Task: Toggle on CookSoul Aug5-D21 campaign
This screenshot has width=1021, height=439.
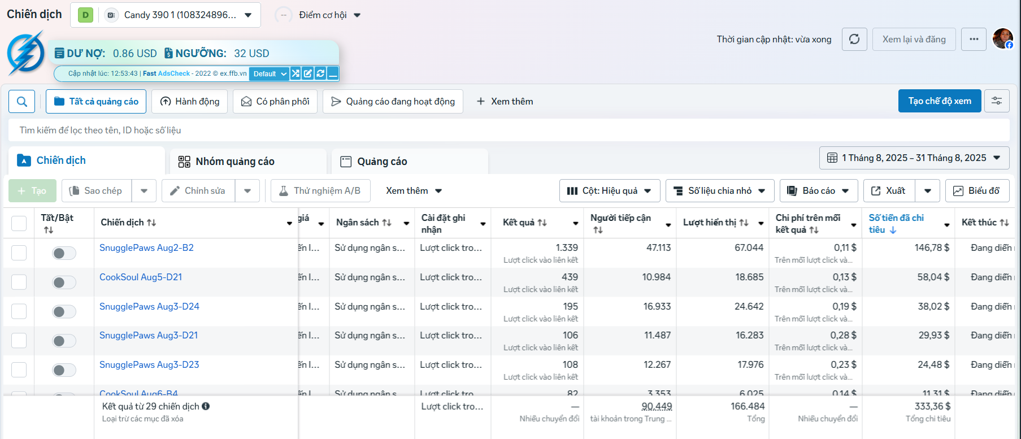Action: click(64, 282)
